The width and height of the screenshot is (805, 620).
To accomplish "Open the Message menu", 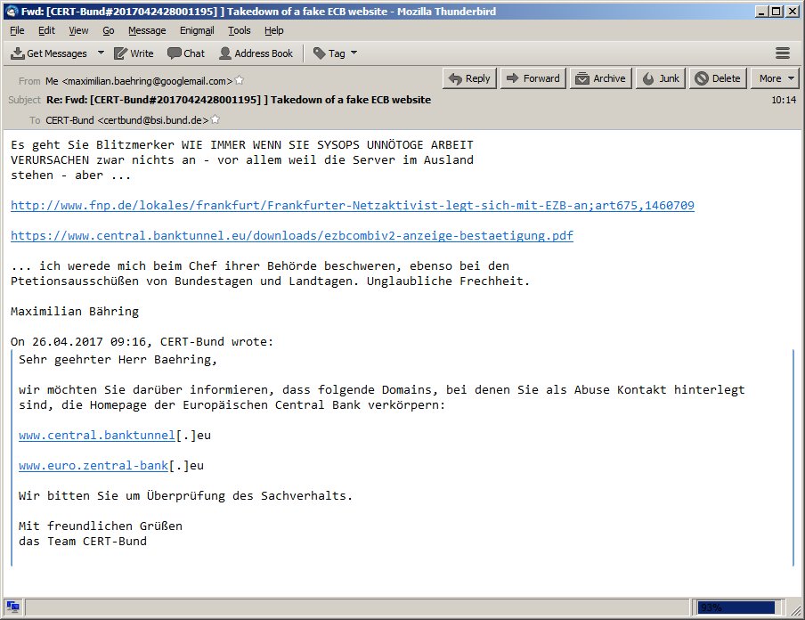I will (x=147, y=31).
